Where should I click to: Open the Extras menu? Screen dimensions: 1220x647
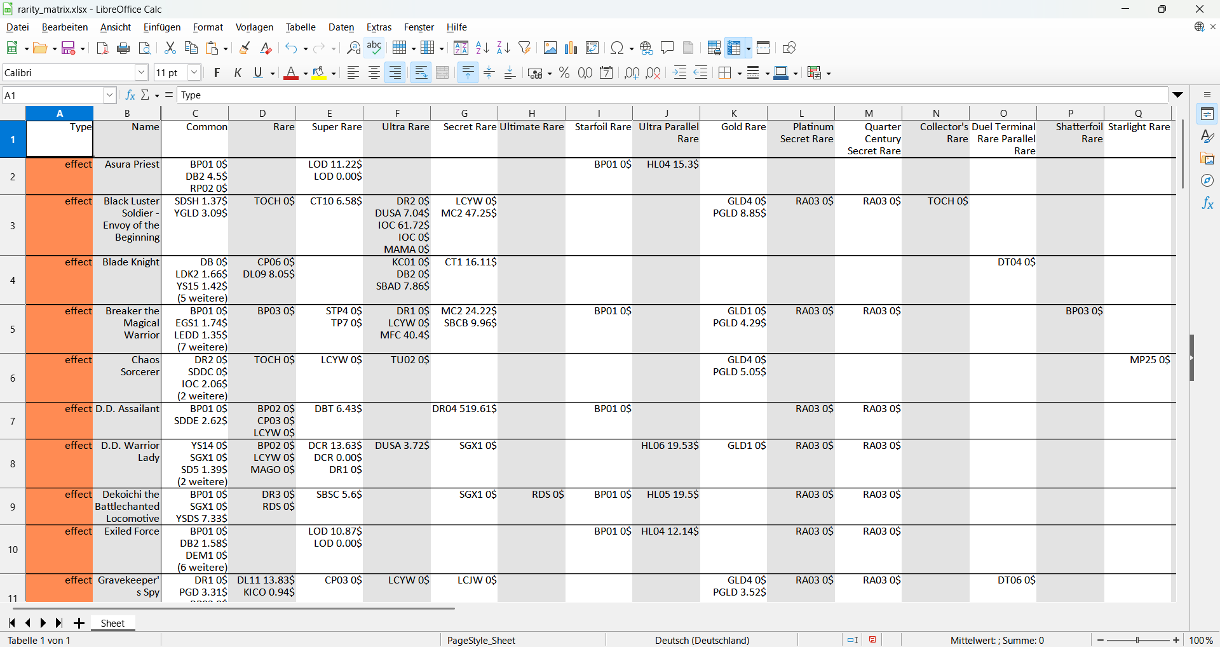coord(379,27)
